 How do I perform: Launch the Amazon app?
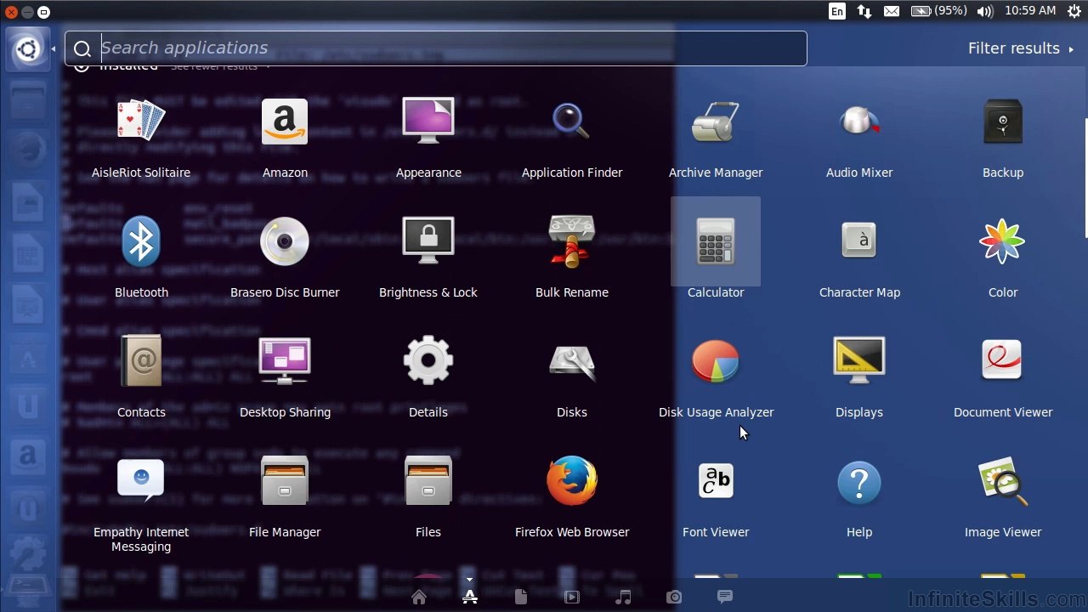coord(285,137)
